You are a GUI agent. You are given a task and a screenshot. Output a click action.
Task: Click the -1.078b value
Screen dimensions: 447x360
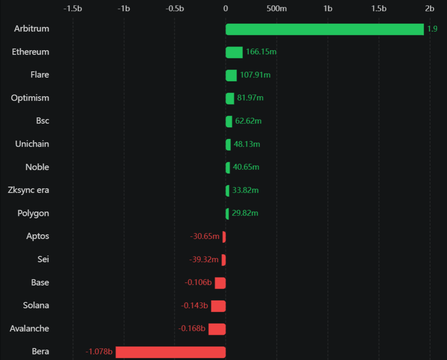click(99, 352)
